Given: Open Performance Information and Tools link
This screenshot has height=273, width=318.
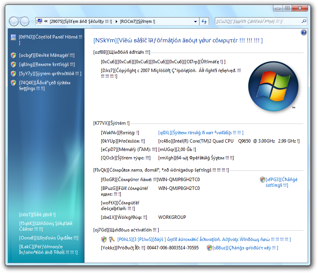Looking at the screenshot, I should (x=48, y=249).
